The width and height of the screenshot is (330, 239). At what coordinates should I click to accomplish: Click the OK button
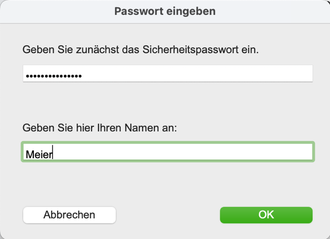(x=266, y=215)
